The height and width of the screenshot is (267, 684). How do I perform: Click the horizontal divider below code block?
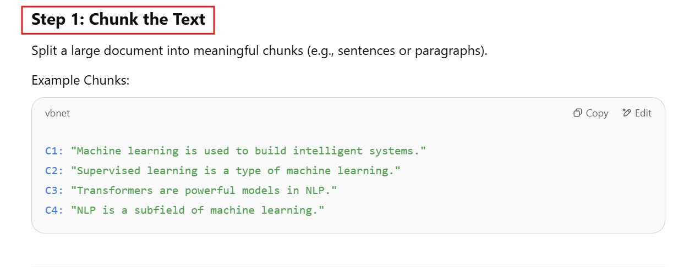pyautogui.click(x=348, y=266)
